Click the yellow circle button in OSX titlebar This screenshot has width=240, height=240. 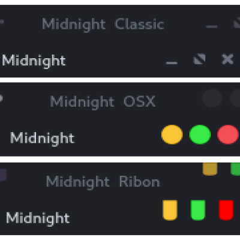click(172, 134)
